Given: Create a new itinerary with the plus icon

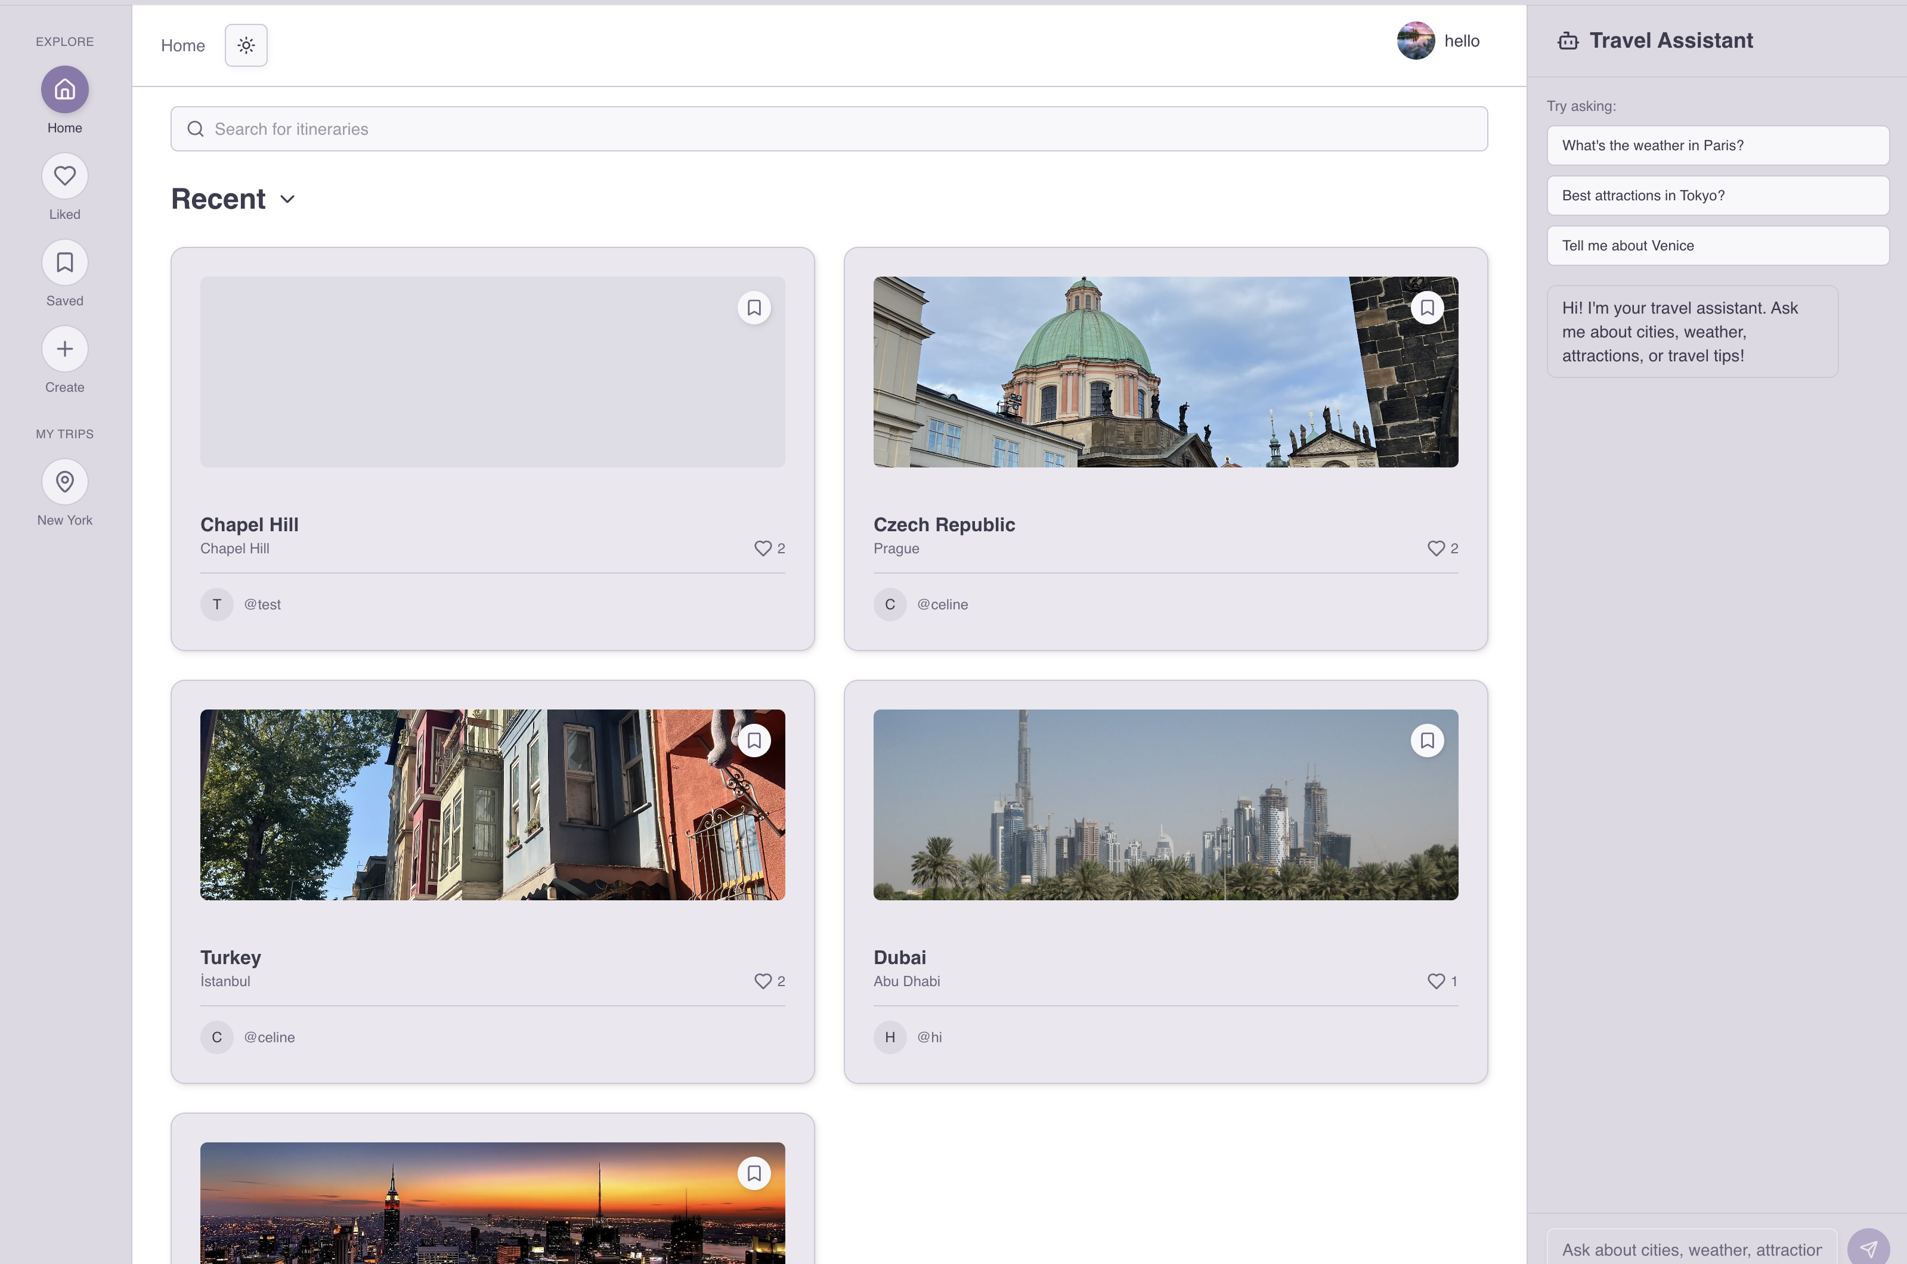Looking at the screenshot, I should [64, 349].
